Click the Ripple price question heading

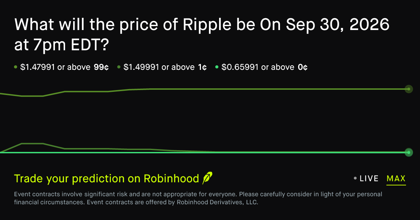[x=202, y=34]
